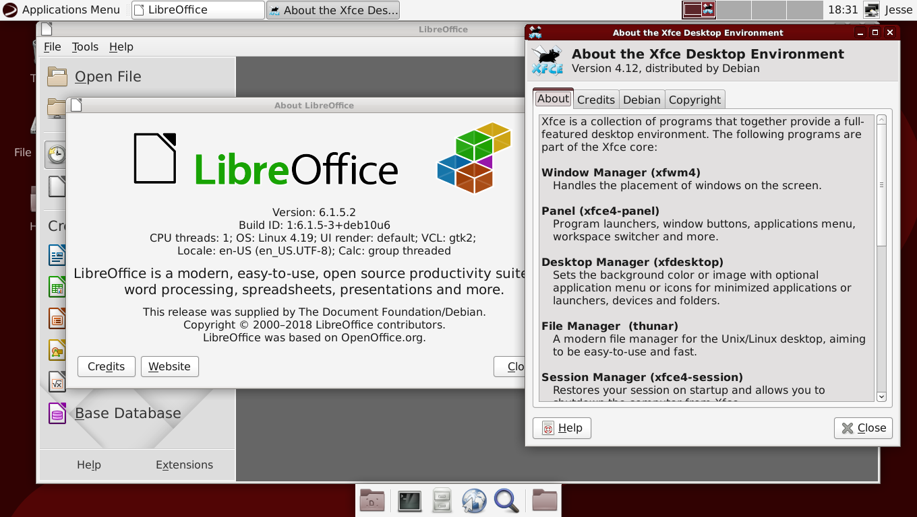Image resolution: width=917 pixels, height=517 pixels.
Task: Click the Impress Presentation icon in Start Center
Action: (57, 318)
